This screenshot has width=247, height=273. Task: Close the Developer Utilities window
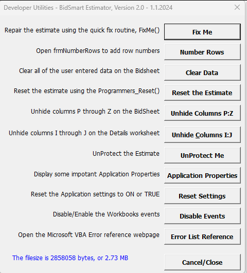pos(237,7)
